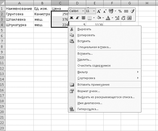158x131 pixels.
Task: Click cell with value 250
Action: [60, 14]
